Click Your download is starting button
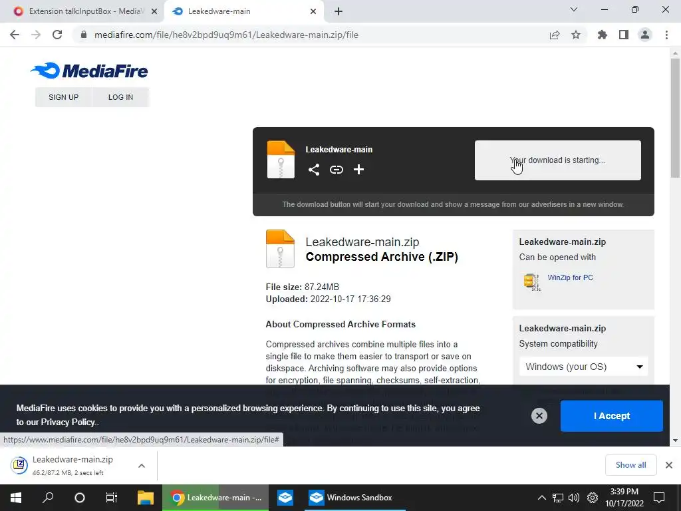The width and height of the screenshot is (681, 511). click(x=558, y=160)
